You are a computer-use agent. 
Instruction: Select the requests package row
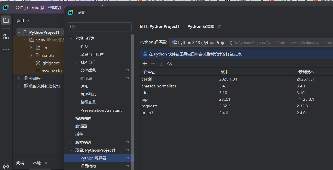(237, 106)
